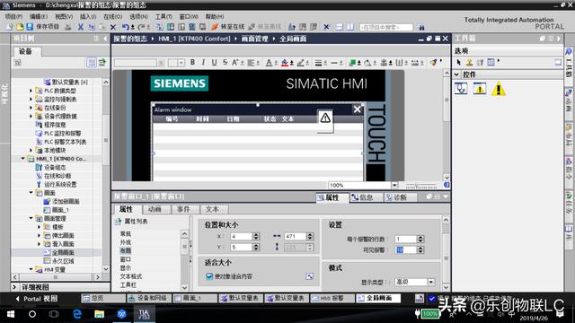Click the New project icon

[x=10, y=27]
